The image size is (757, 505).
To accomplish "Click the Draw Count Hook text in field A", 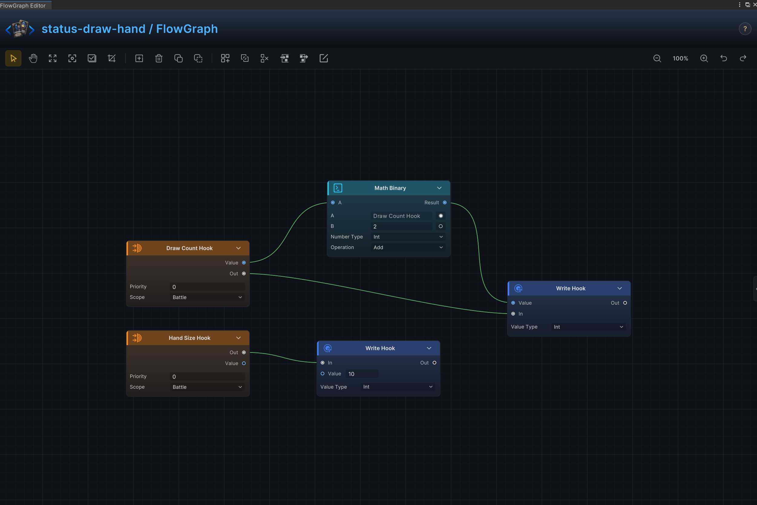I will (397, 216).
